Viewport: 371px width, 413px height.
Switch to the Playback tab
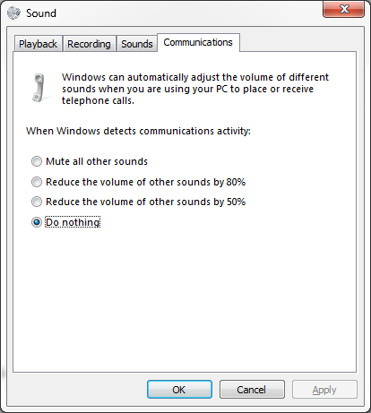point(38,44)
